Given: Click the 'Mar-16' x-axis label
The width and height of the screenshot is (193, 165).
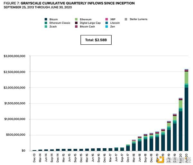Looking at the screenshot, I should point(87,158).
